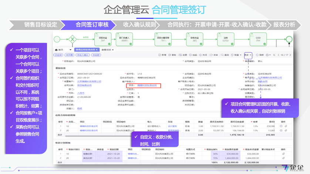Click the 已生效 status filter button
This screenshot has height=174, width=310.
(x=58, y=55)
